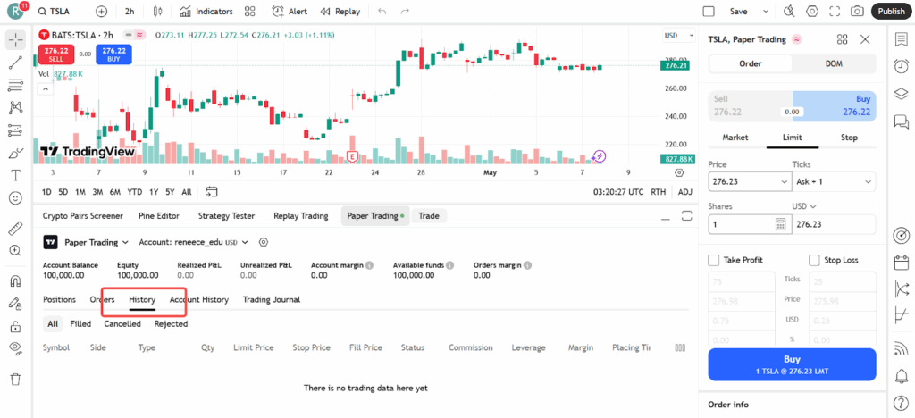Click the add symbol plus icon
Viewport: 915px width, 418px height.
101,12
